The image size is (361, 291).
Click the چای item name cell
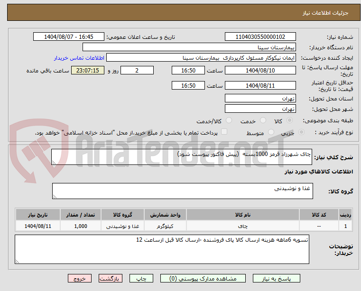coord(243,226)
